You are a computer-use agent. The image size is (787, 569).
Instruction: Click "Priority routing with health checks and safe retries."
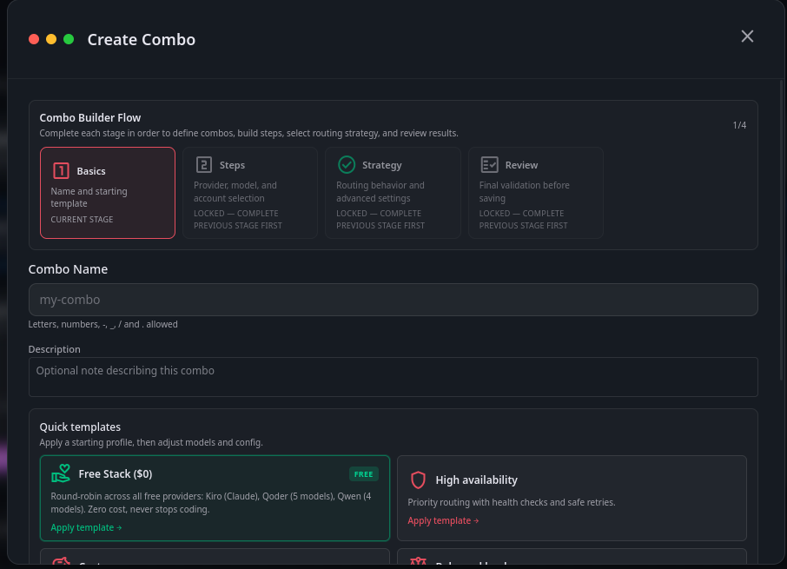[x=512, y=502]
